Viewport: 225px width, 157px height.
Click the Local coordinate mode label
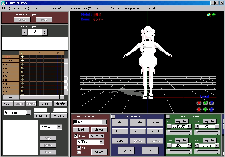click(x=205, y=97)
